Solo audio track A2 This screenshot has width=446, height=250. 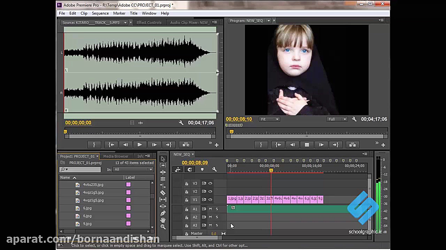pyautogui.click(x=217, y=217)
